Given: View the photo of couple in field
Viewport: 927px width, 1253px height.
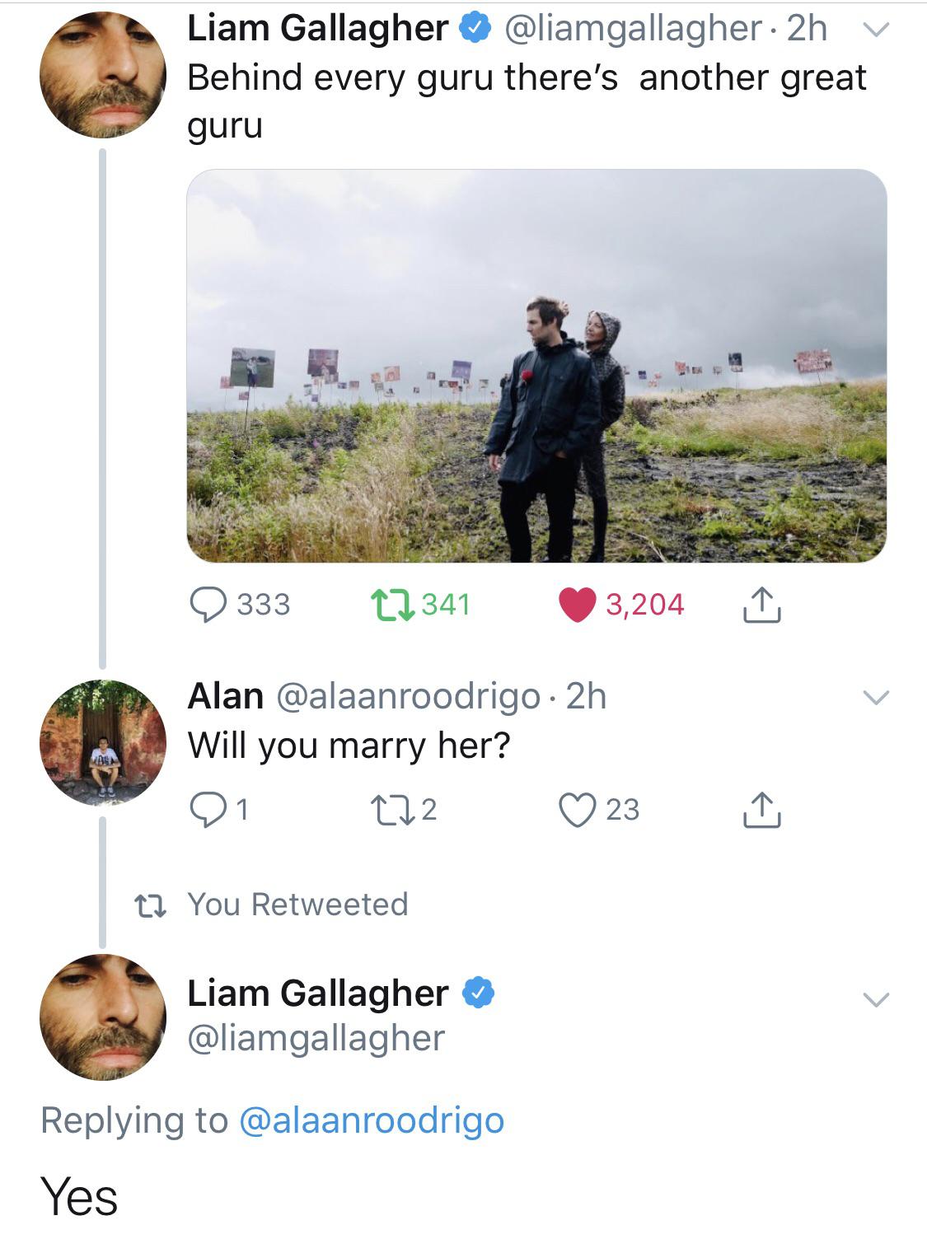Looking at the screenshot, I should (536, 366).
